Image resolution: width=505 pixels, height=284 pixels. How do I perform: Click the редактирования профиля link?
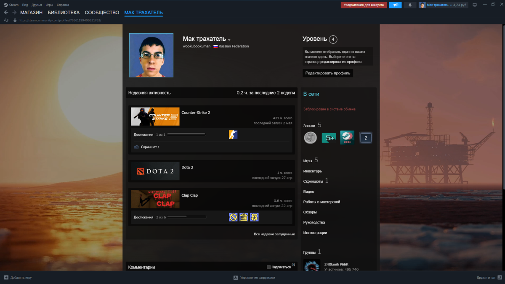tap(340, 62)
